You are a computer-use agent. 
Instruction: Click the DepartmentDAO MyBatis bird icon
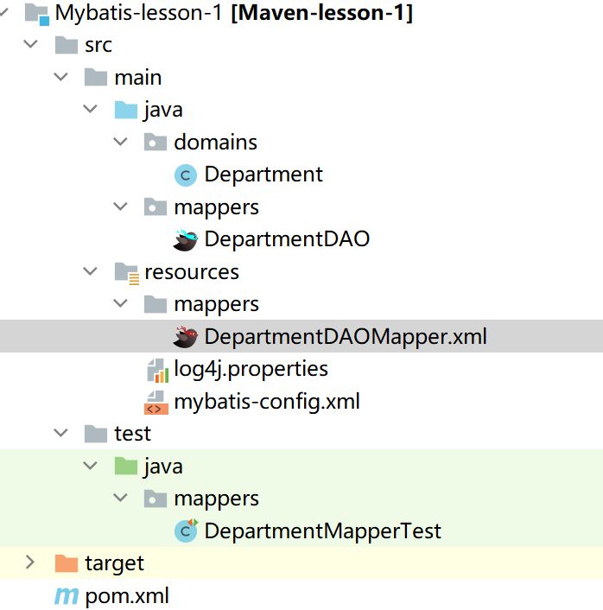pyautogui.click(x=186, y=240)
